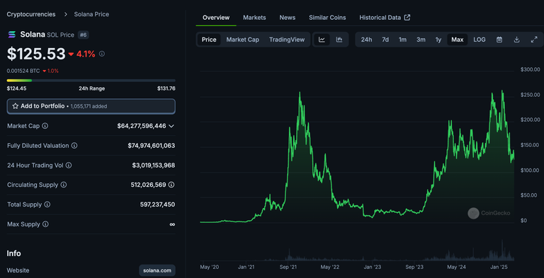Open the Historical Data tab
The height and width of the screenshot is (278, 544).
385,18
